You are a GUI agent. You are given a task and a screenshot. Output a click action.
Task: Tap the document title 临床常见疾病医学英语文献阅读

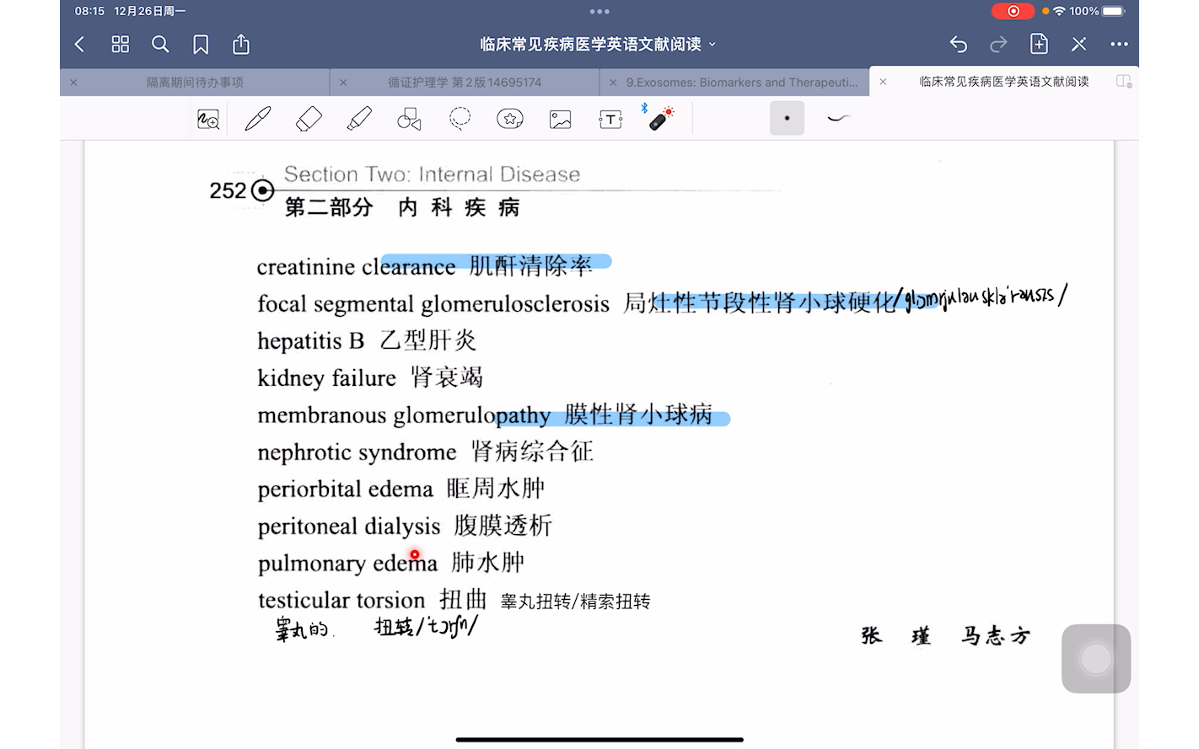click(590, 45)
